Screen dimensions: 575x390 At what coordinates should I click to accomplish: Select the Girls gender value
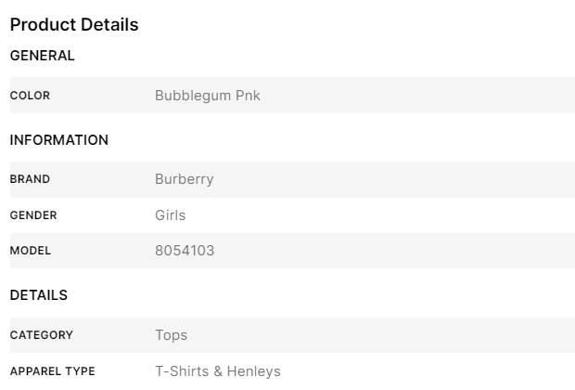tap(170, 215)
